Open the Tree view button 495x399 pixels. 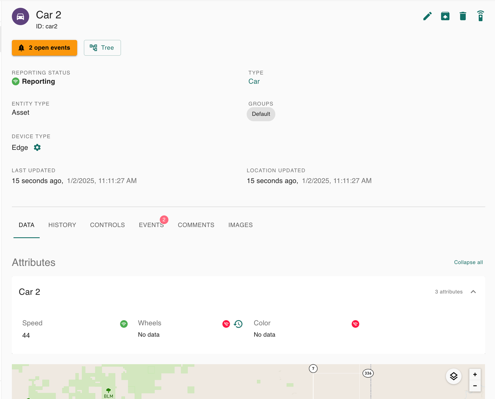102,48
